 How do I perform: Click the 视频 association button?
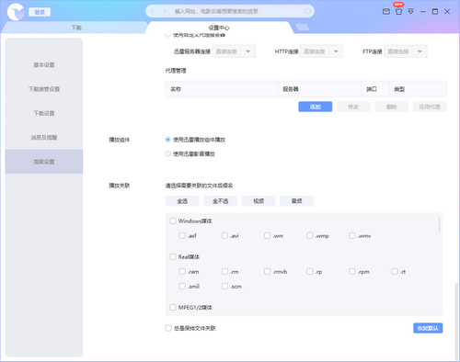point(259,201)
